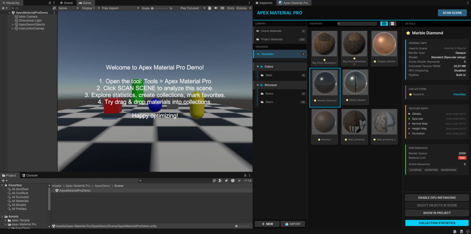Open the Game view shortcuts keyboard icon
471x234 pixels.
coord(223,8)
